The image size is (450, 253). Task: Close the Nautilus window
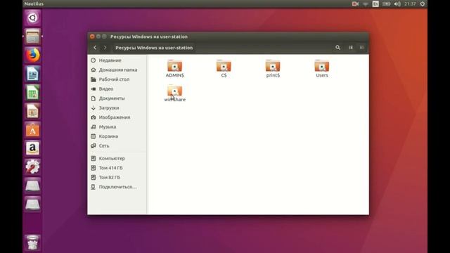pos(92,37)
